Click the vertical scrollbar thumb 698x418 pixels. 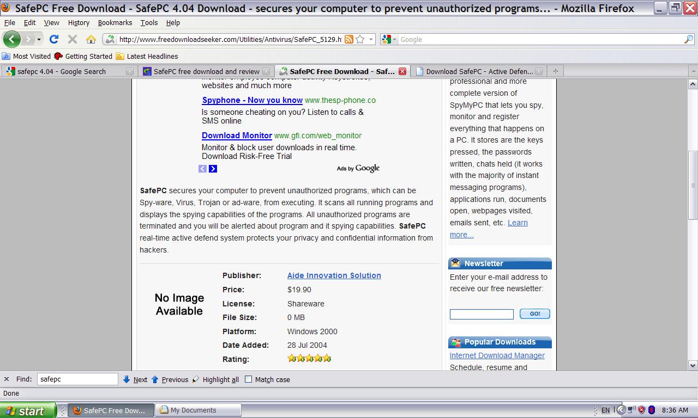(693, 185)
